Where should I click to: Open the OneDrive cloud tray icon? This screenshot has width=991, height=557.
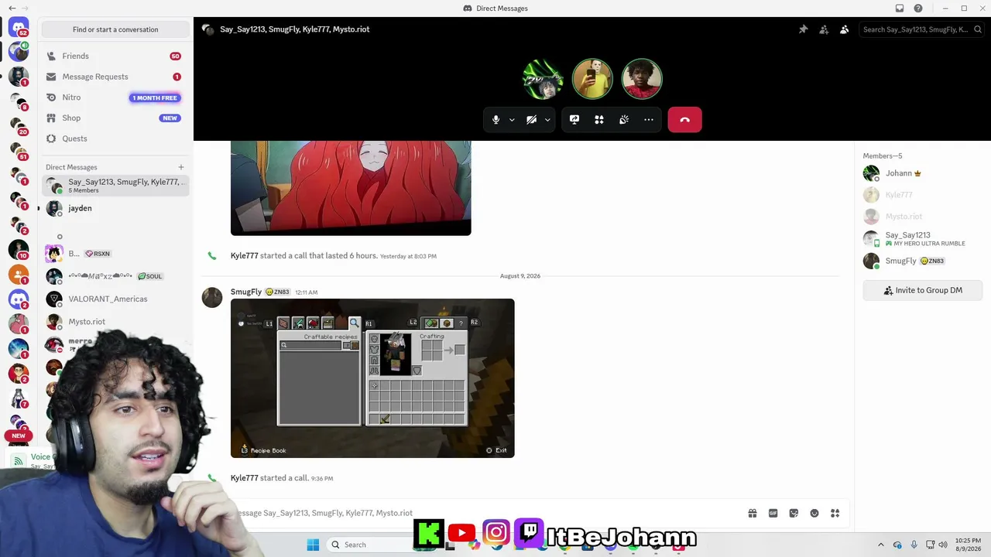(897, 545)
